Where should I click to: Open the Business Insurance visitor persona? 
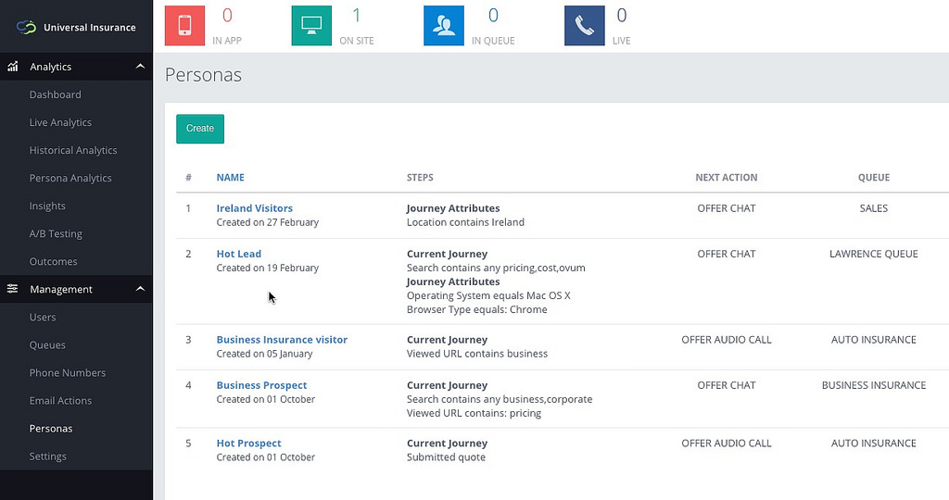[x=282, y=340]
